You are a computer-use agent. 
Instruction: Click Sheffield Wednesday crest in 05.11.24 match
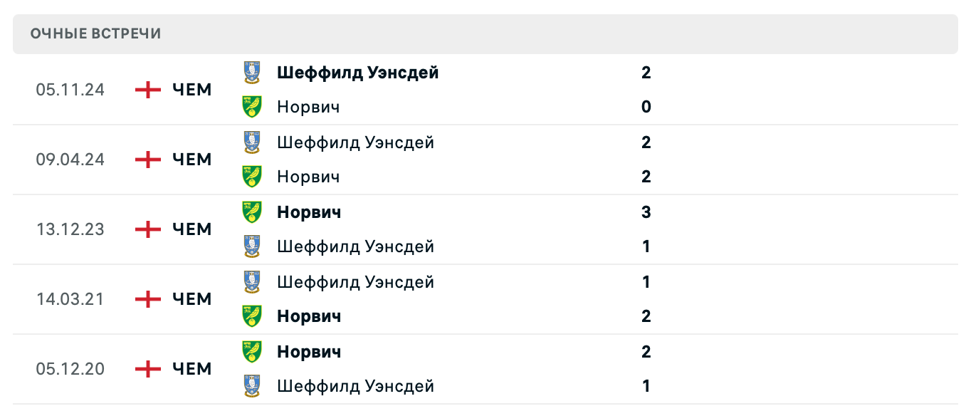point(251,73)
